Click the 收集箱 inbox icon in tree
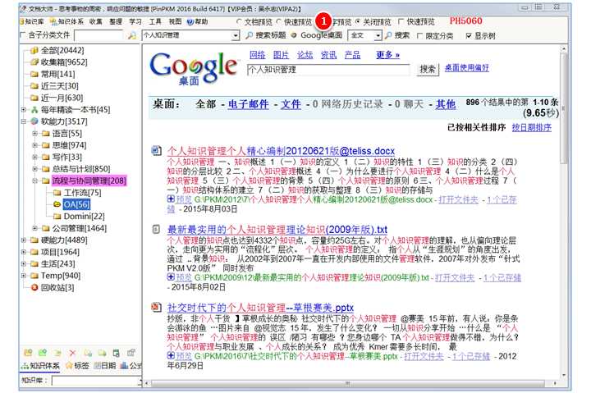 (x=34, y=62)
